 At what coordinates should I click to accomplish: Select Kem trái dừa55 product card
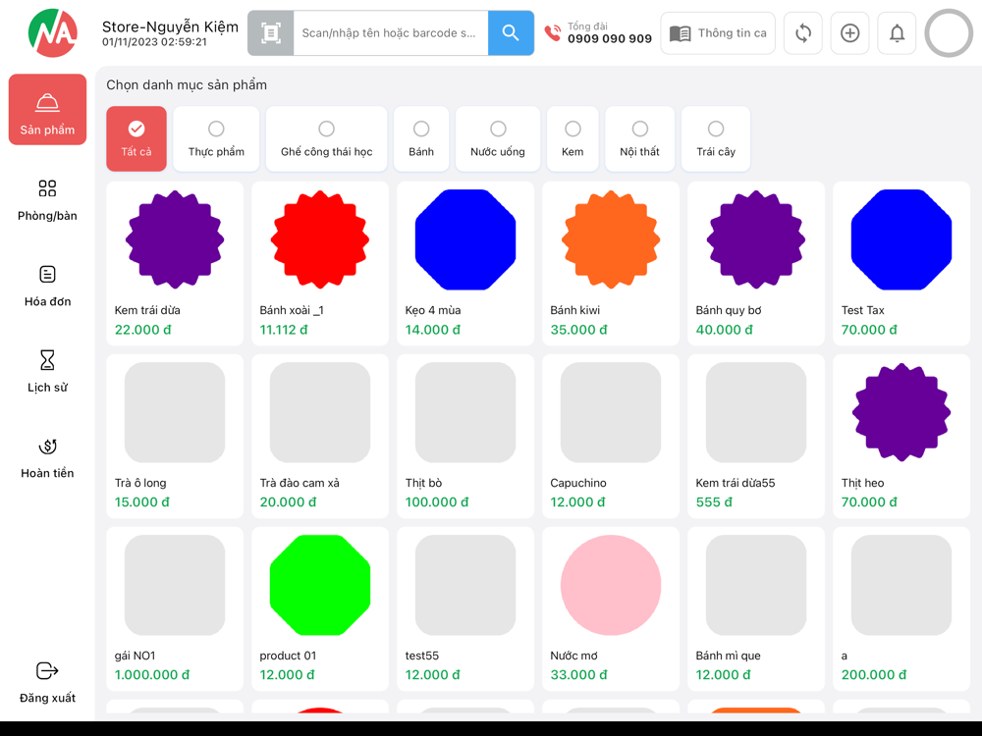pyautogui.click(x=756, y=437)
